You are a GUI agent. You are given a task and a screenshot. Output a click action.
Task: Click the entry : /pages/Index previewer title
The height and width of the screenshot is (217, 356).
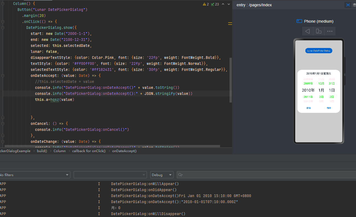(x=254, y=5)
